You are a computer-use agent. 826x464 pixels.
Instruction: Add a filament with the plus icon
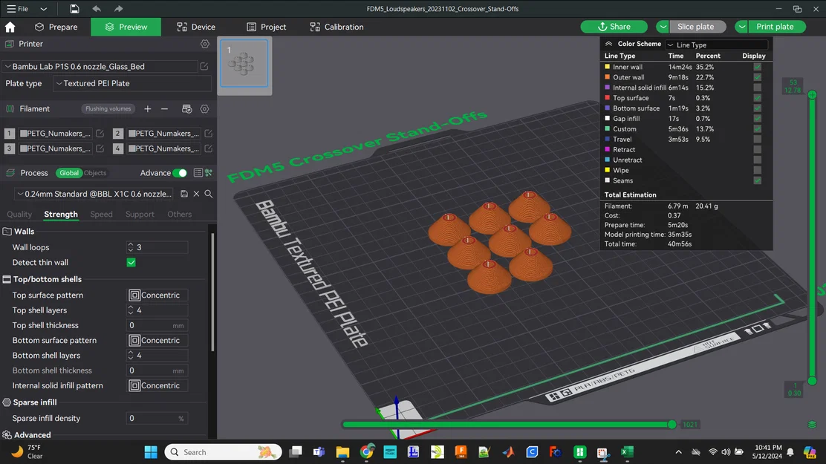148,109
